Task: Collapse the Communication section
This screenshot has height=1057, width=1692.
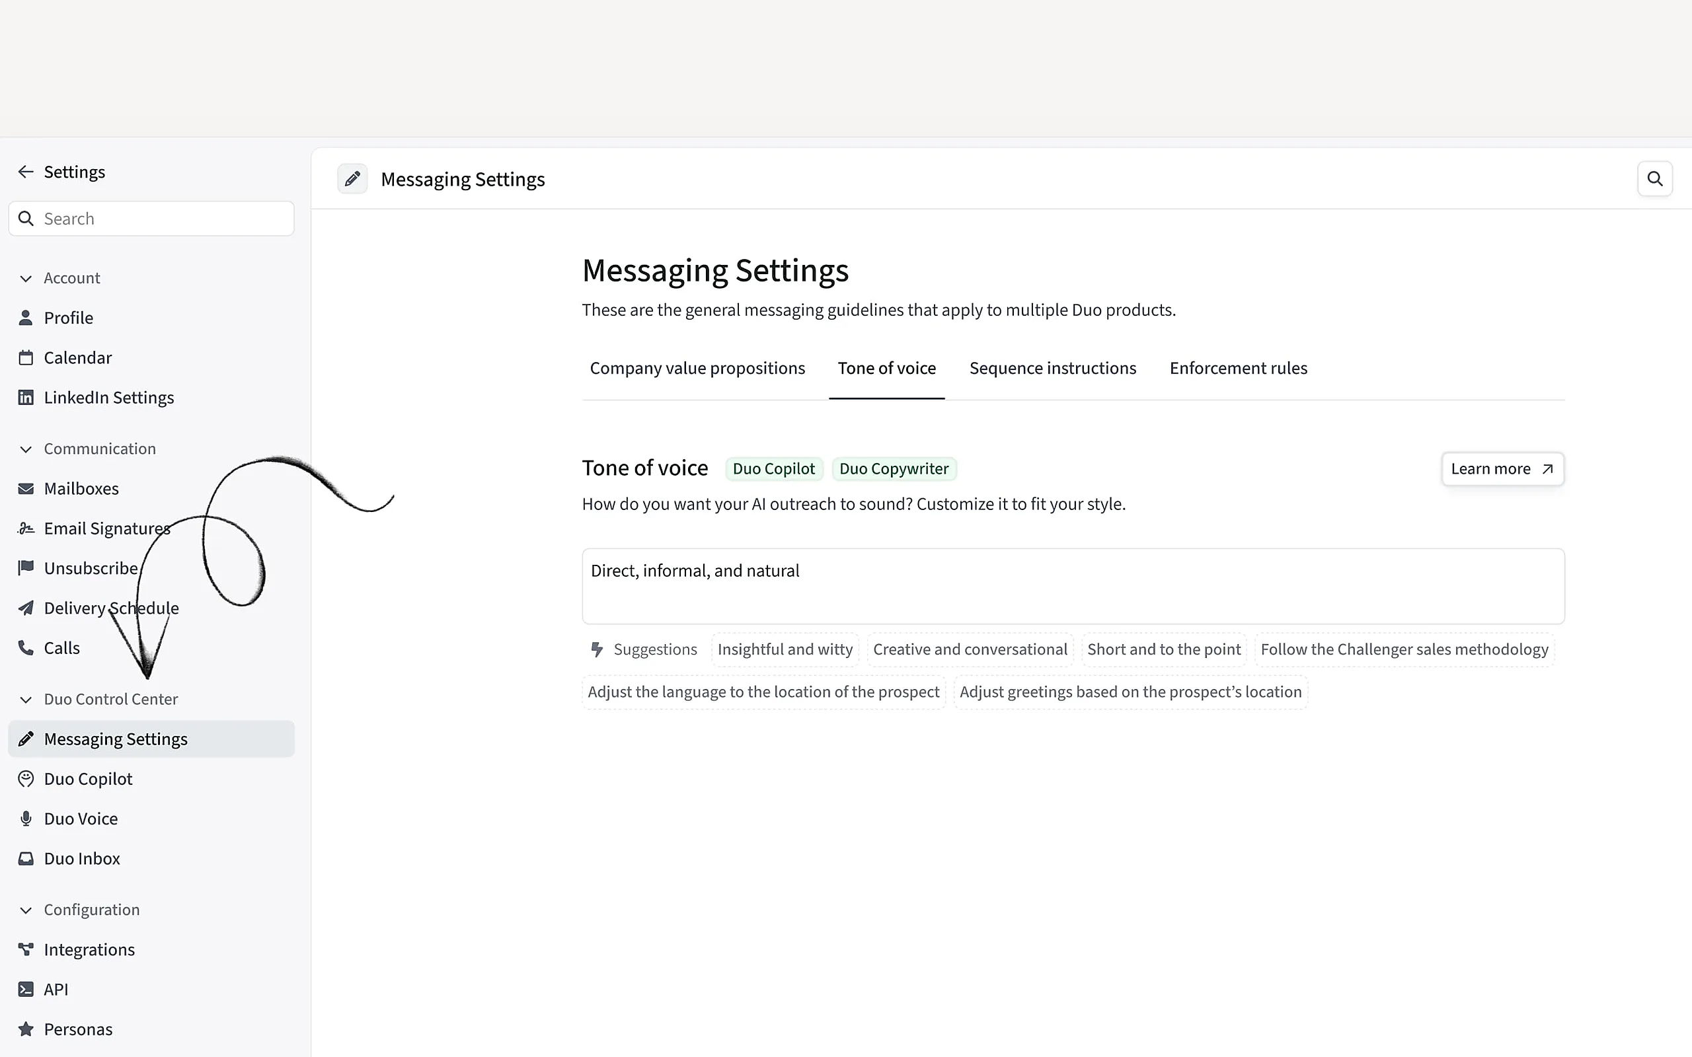Action: 26,449
